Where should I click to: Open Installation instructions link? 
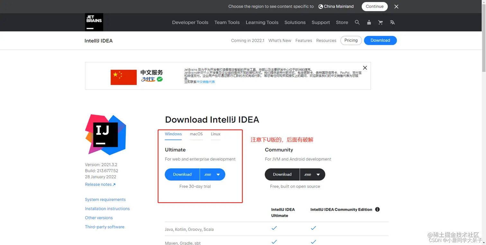107,209
